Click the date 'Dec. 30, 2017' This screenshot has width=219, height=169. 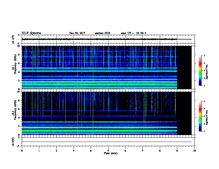click(x=77, y=33)
